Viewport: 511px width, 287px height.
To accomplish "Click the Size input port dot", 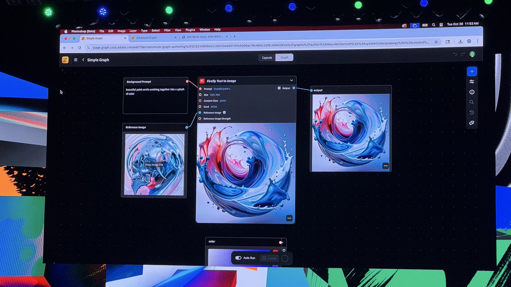I will tap(200, 94).
